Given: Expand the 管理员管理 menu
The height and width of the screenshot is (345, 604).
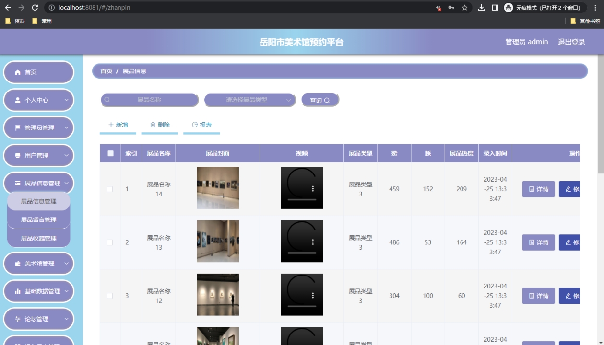Looking at the screenshot, I should pos(39,127).
